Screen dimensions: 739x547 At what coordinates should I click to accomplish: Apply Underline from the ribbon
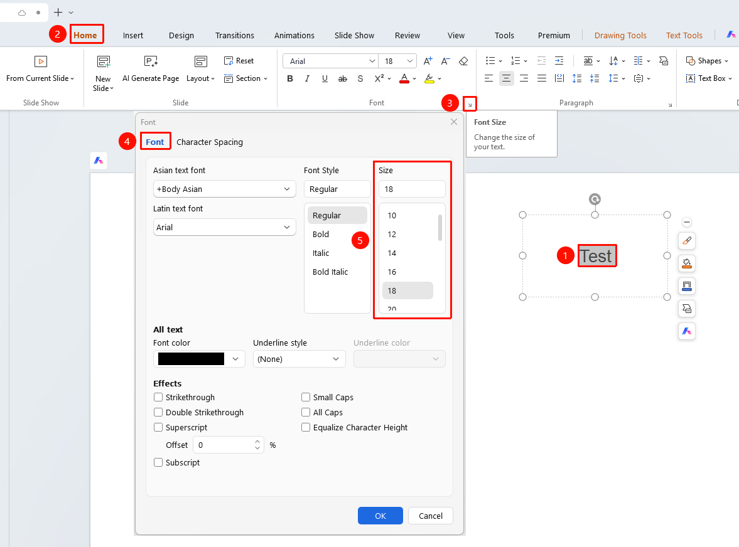pyautogui.click(x=325, y=78)
